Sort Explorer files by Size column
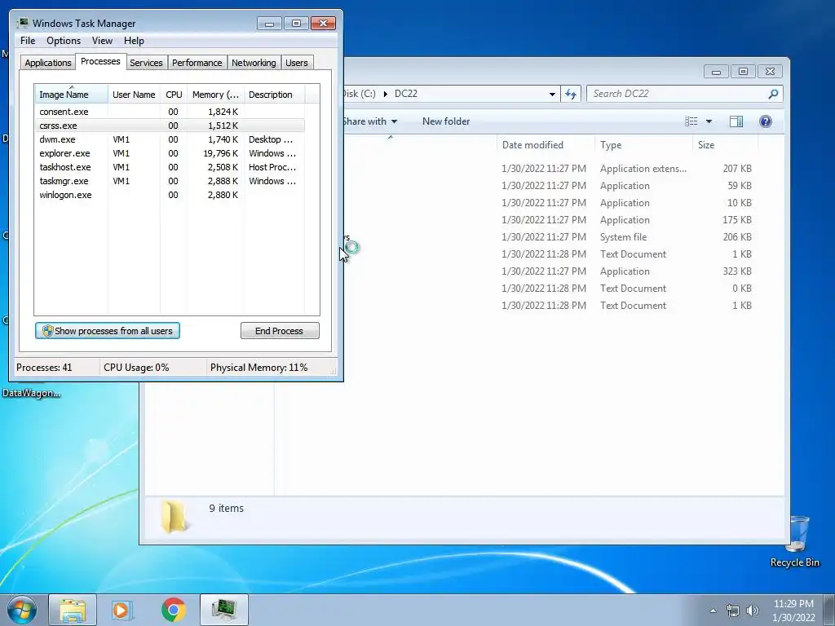The height and width of the screenshot is (626, 835). 725,145
